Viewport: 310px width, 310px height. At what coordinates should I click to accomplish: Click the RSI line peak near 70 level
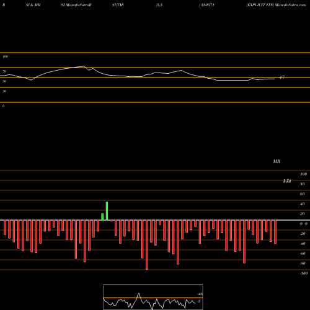coord(84,66)
